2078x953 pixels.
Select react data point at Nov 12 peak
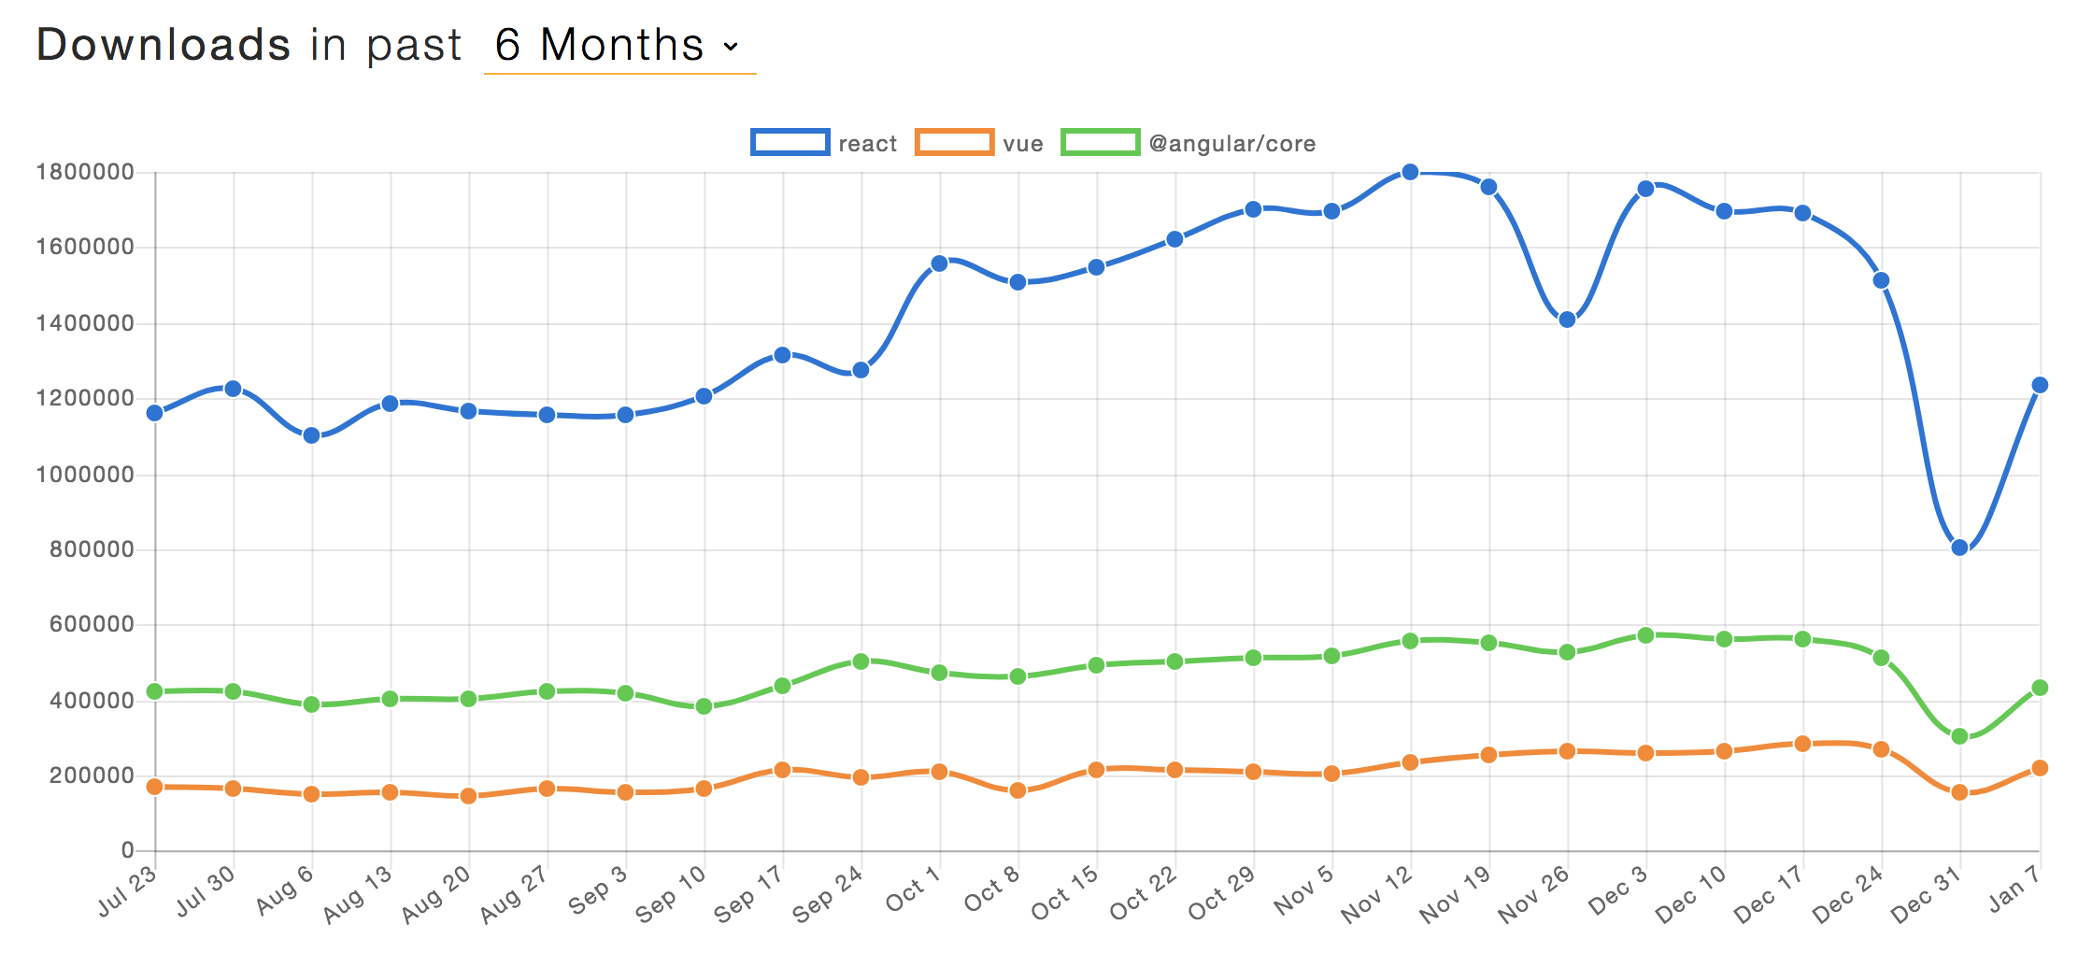coord(1410,172)
